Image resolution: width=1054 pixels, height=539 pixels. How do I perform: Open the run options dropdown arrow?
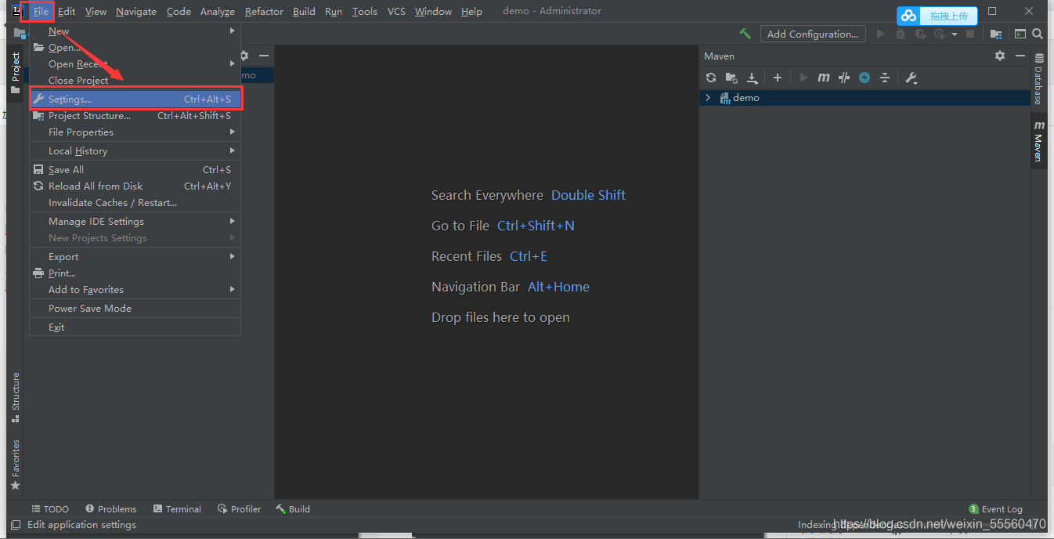point(955,34)
